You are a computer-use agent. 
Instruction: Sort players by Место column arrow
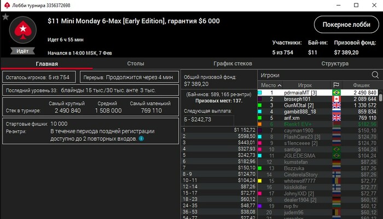pyautogui.click(x=280, y=85)
